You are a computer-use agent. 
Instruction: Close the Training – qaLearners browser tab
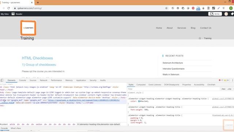32,3
